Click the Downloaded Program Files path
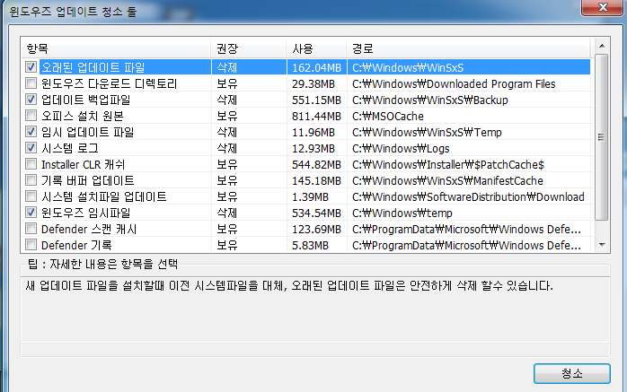The image size is (627, 392). (454, 83)
